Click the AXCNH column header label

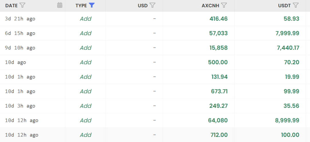click(210, 5)
